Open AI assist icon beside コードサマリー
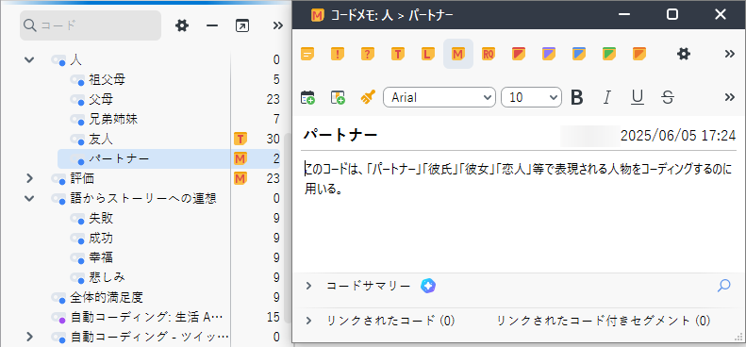 (x=428, y=286)
